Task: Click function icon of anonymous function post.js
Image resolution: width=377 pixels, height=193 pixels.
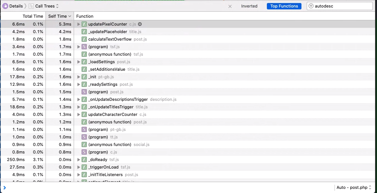Action: click(x=84, y=122)
